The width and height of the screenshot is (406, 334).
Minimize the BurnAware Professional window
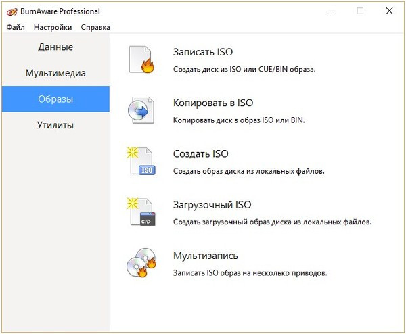click(330, 11)
